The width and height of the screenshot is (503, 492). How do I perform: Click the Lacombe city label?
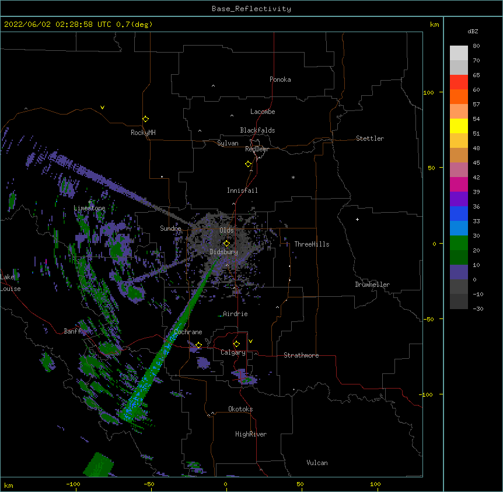(x=263, y=112)
